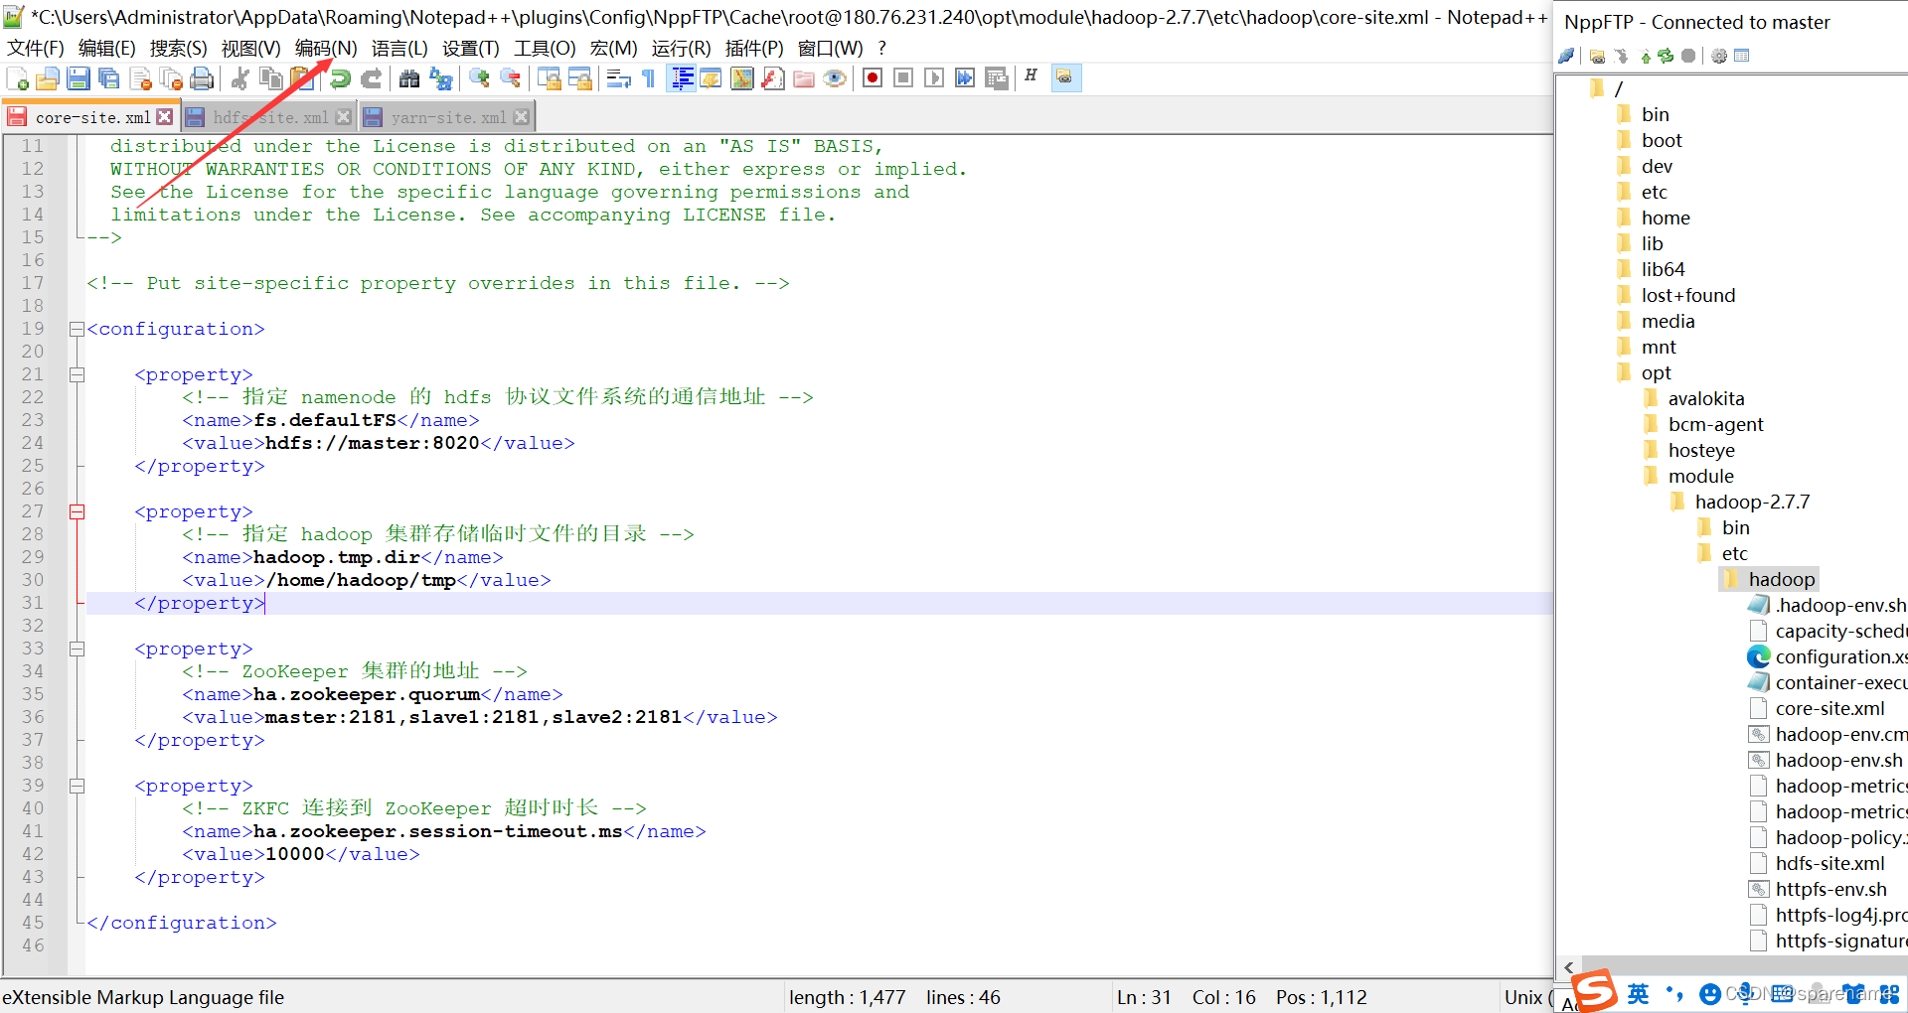
Task: Collapse the configuration block at line 19
Action: tap(77, 330)
